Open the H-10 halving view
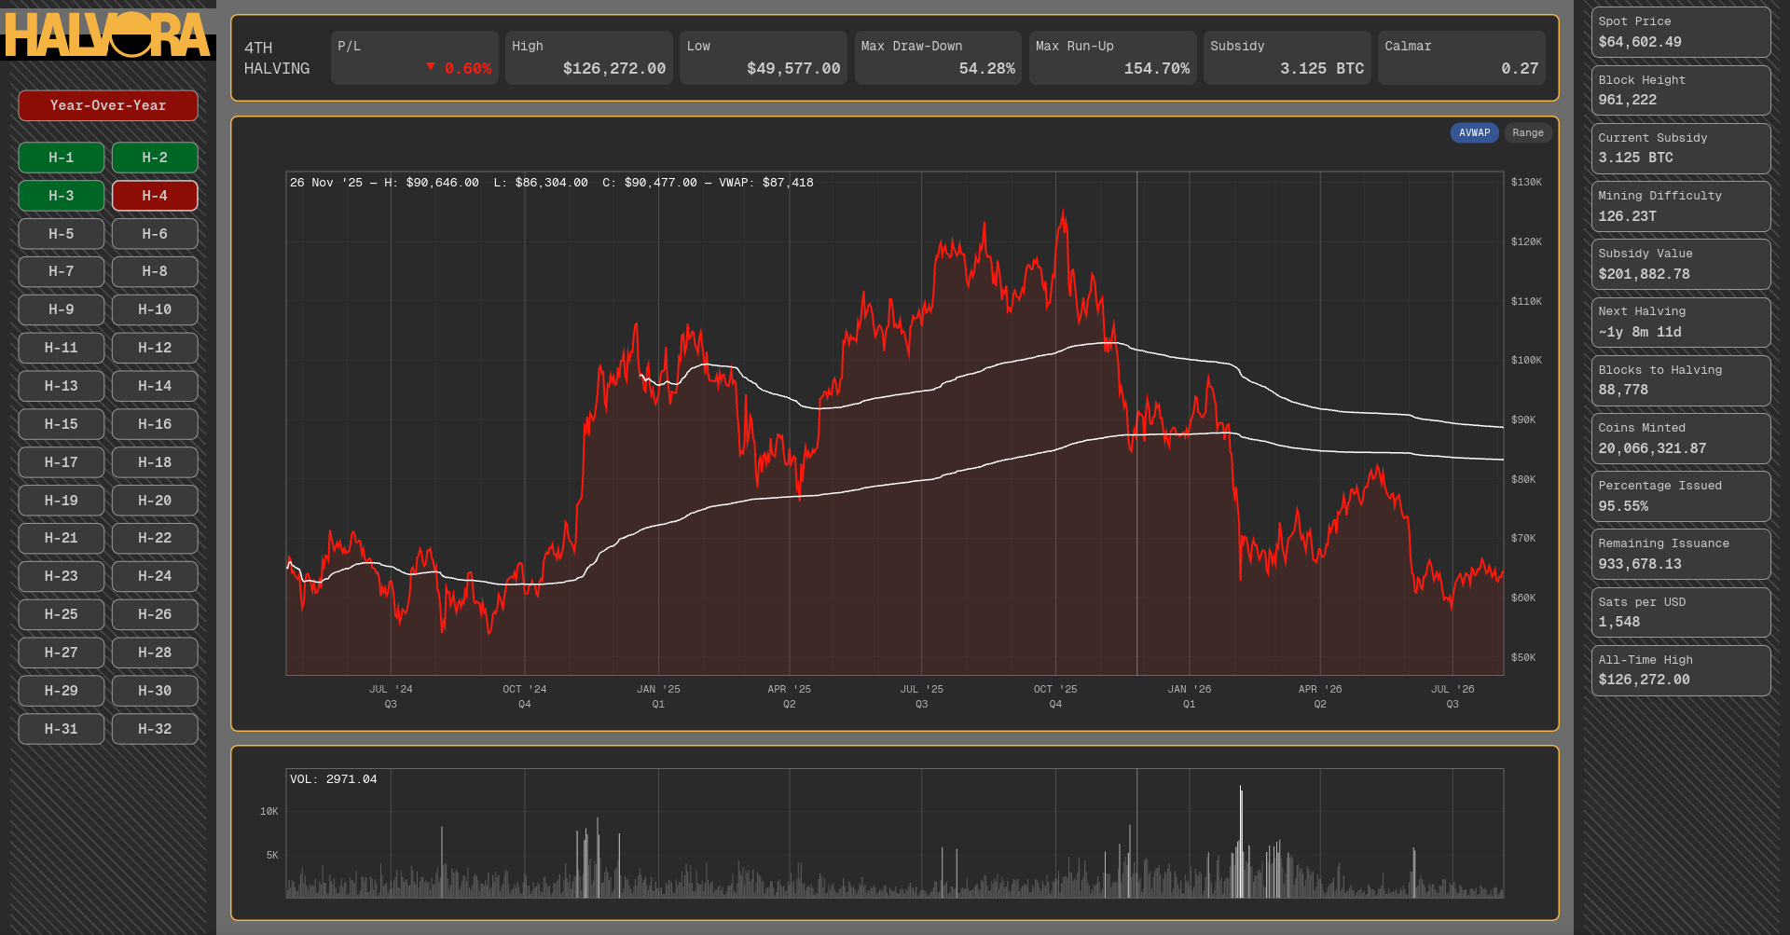The image size is (1790, 935). click(x=155, y=309)
